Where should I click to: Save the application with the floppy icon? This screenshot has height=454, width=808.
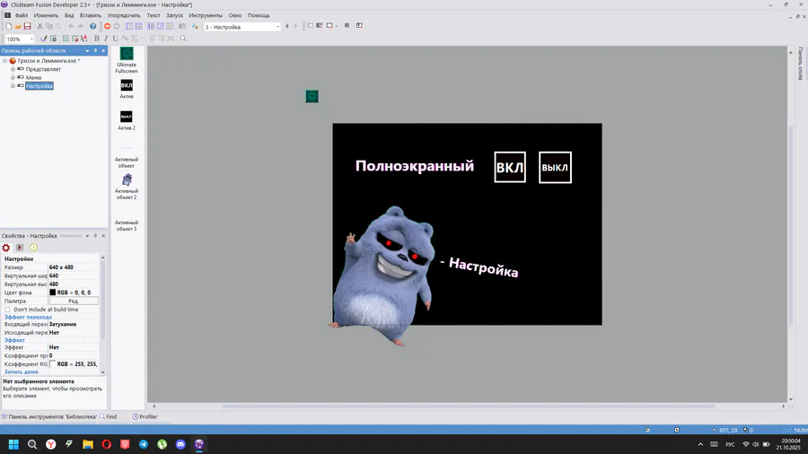coord(27,26)
